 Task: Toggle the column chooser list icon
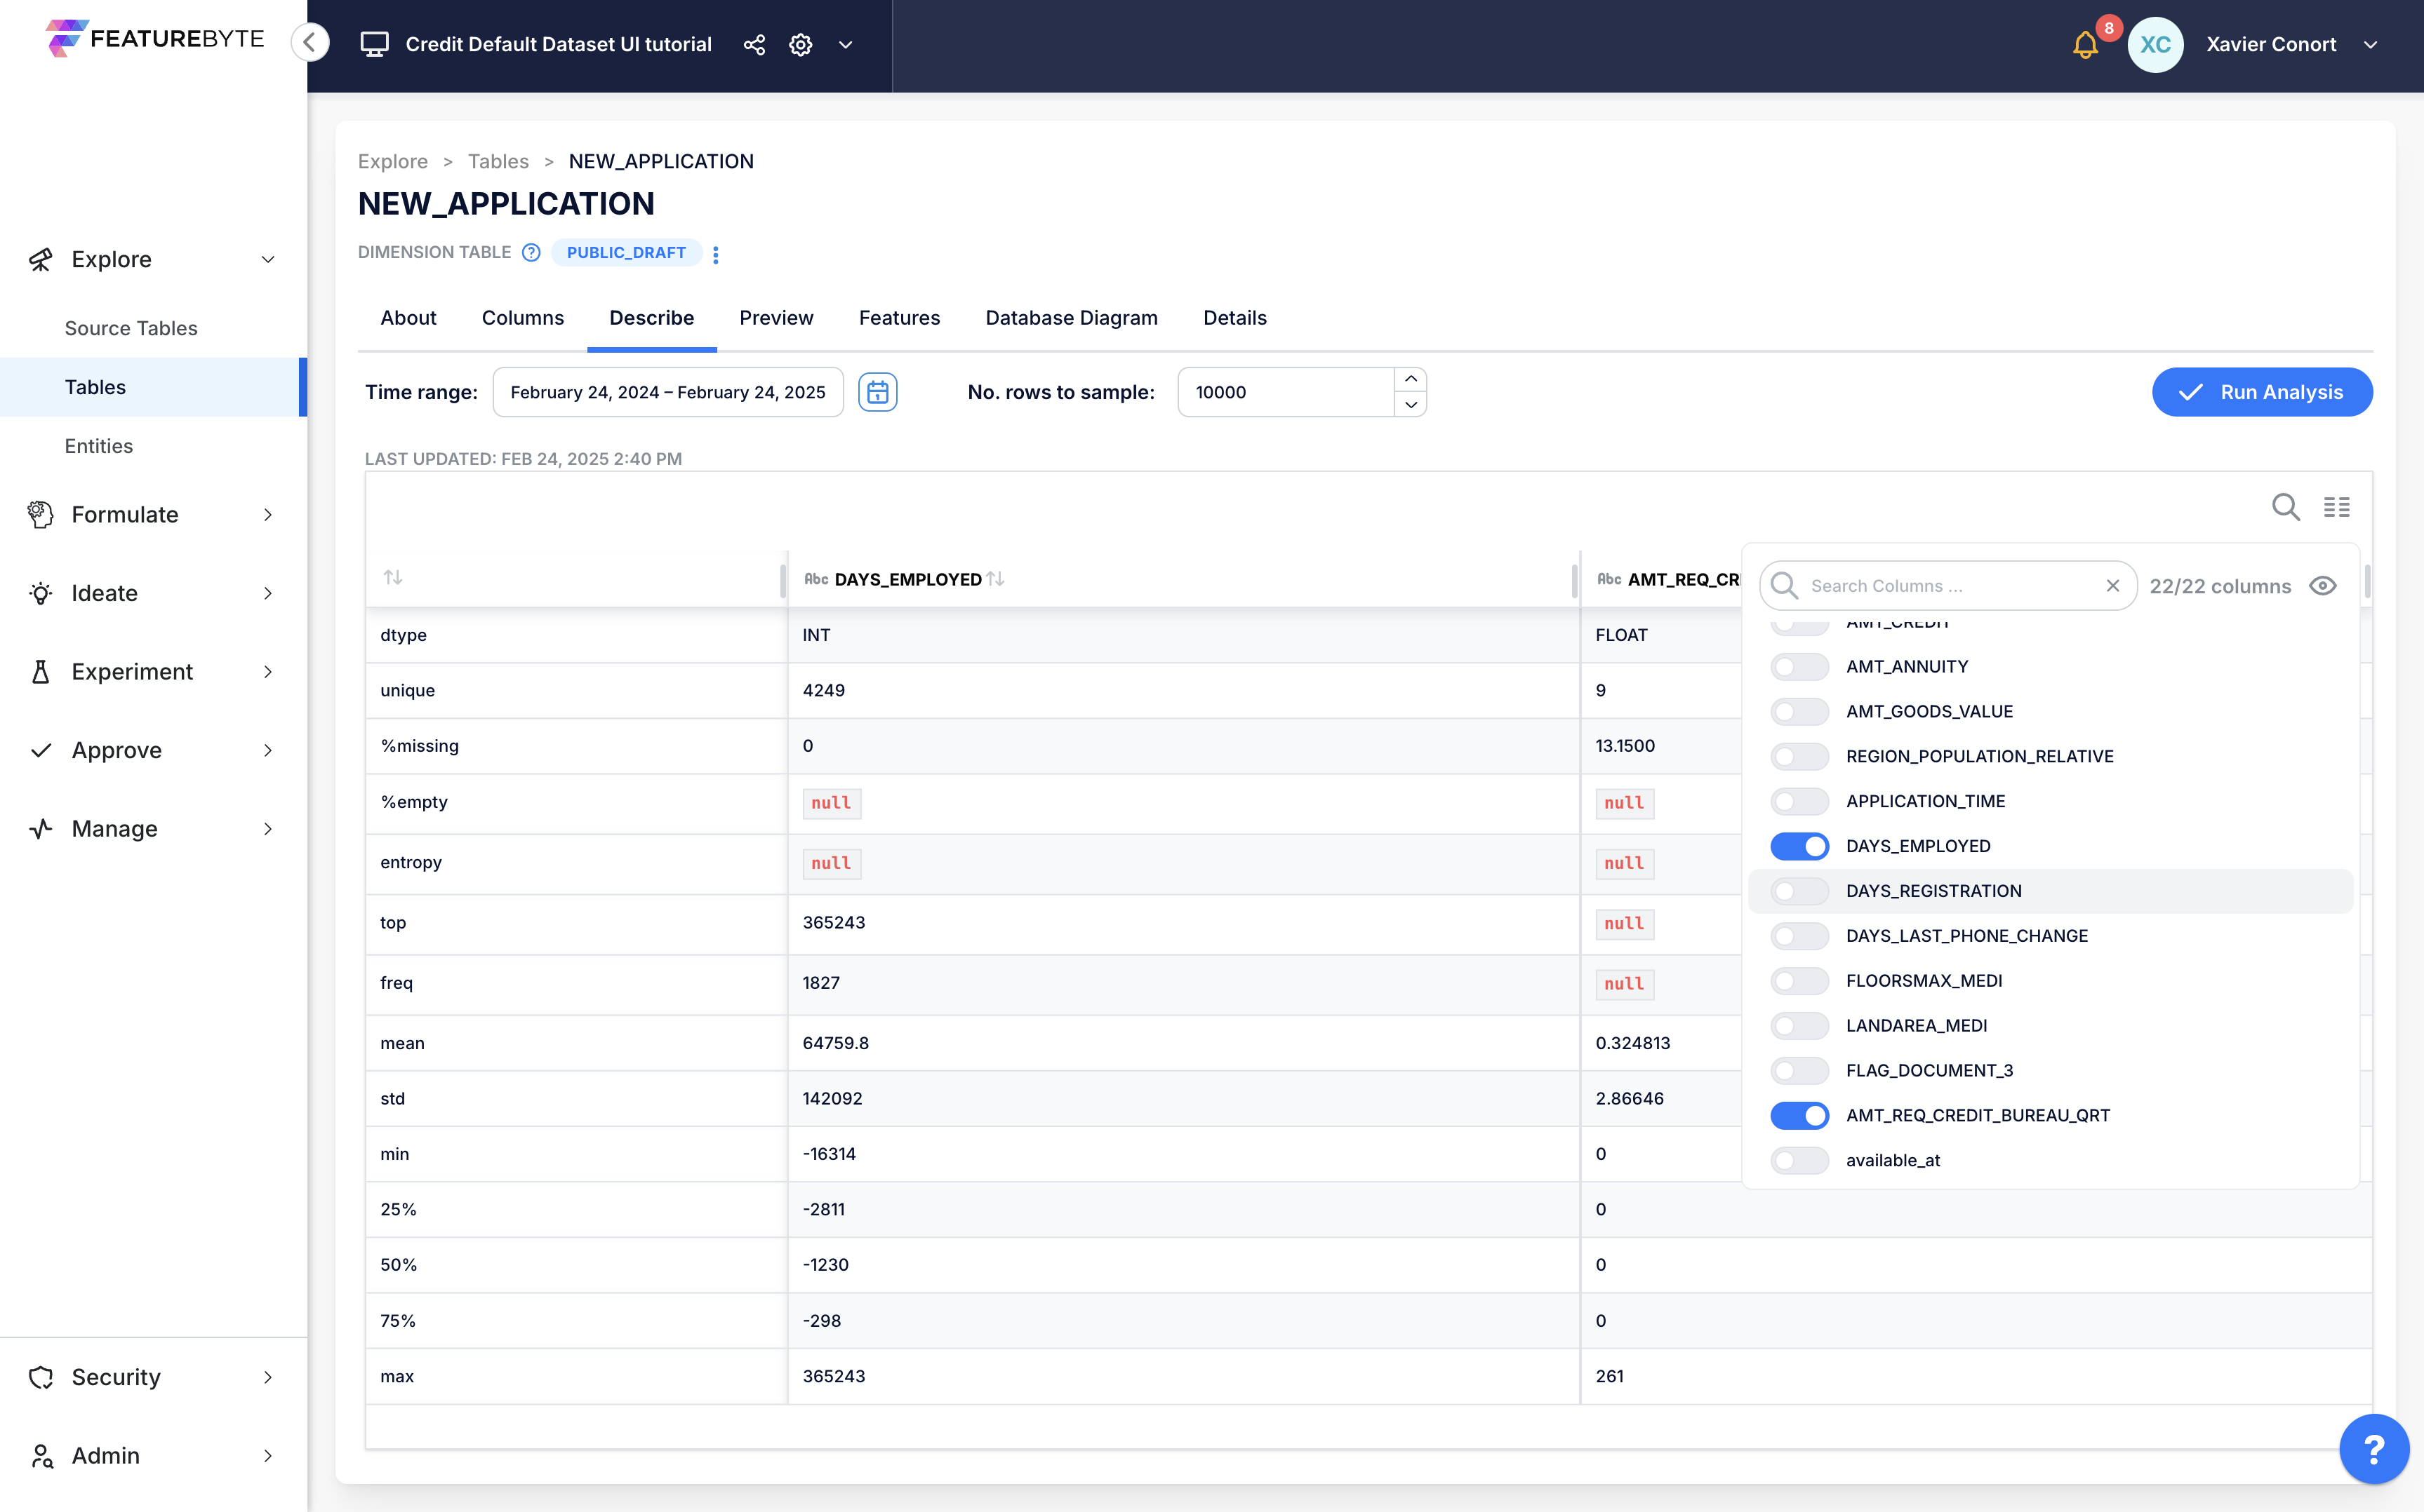tap(2337, 507)
